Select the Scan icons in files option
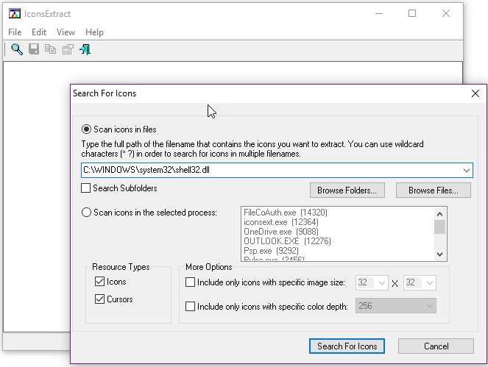Viewport: 488px width, 367px height. tap(87, 129)
